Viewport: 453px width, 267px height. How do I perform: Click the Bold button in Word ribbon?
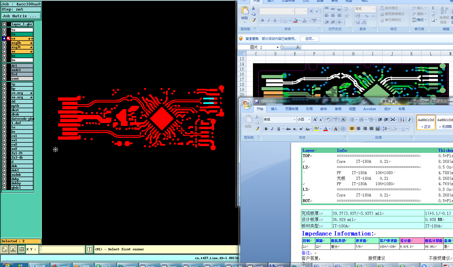(266, 129)
